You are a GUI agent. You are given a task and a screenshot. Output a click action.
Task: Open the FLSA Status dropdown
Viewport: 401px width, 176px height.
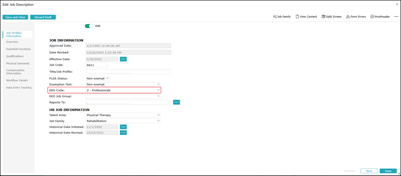point(98,78)
